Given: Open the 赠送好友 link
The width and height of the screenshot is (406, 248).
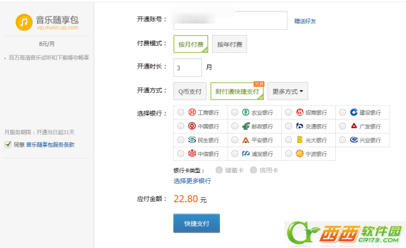Looking at the screenshot, I should click(305, 21).
